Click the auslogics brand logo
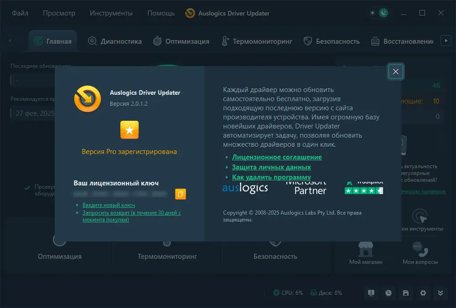 point(245,188)
